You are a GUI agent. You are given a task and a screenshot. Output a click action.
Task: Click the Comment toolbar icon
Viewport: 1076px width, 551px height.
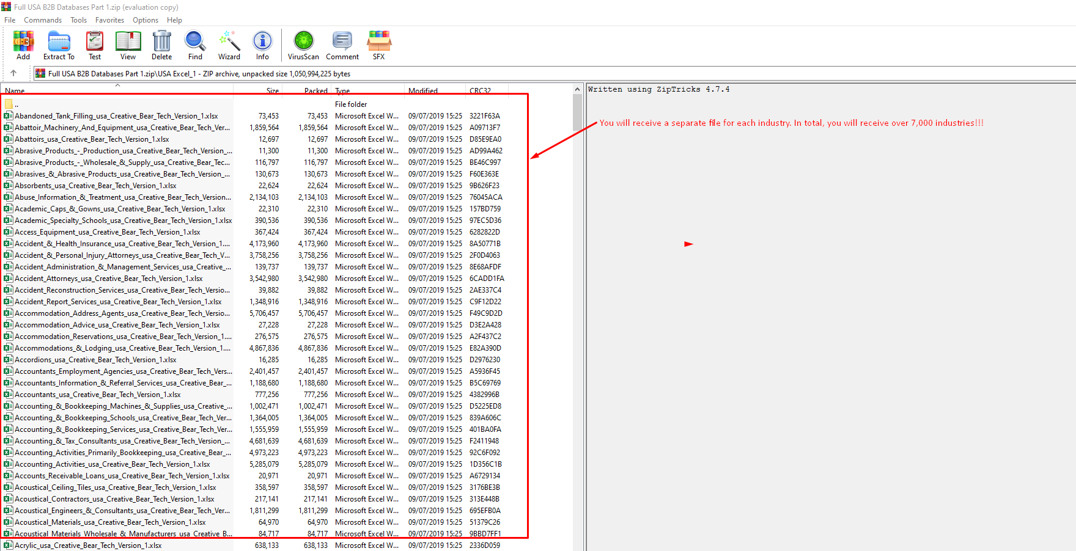(342, 45)
